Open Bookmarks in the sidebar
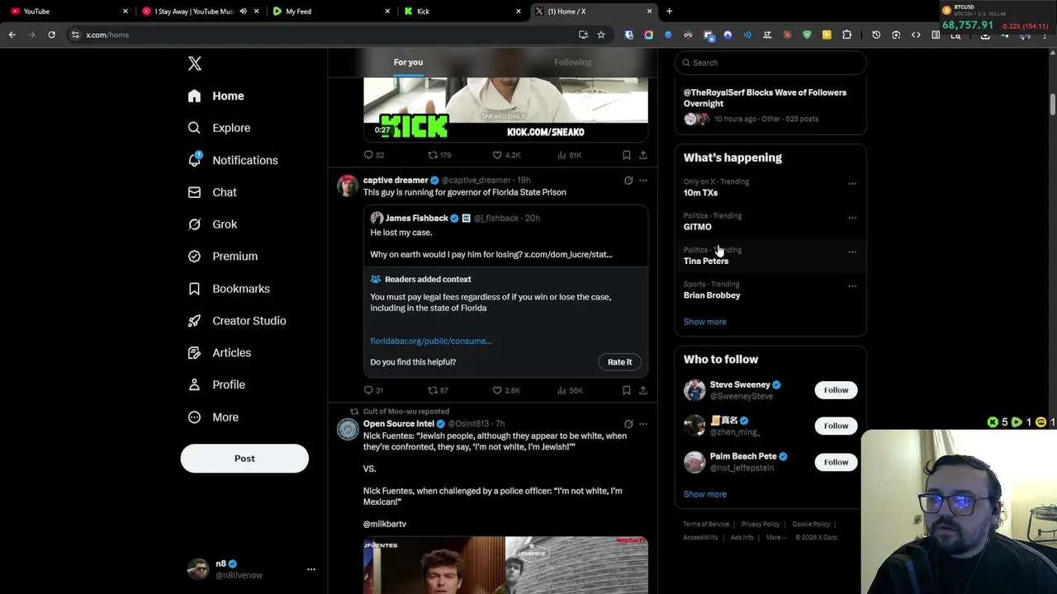Screen dimensions: 1057x594 pyautogui.click(x=229, y=289)
